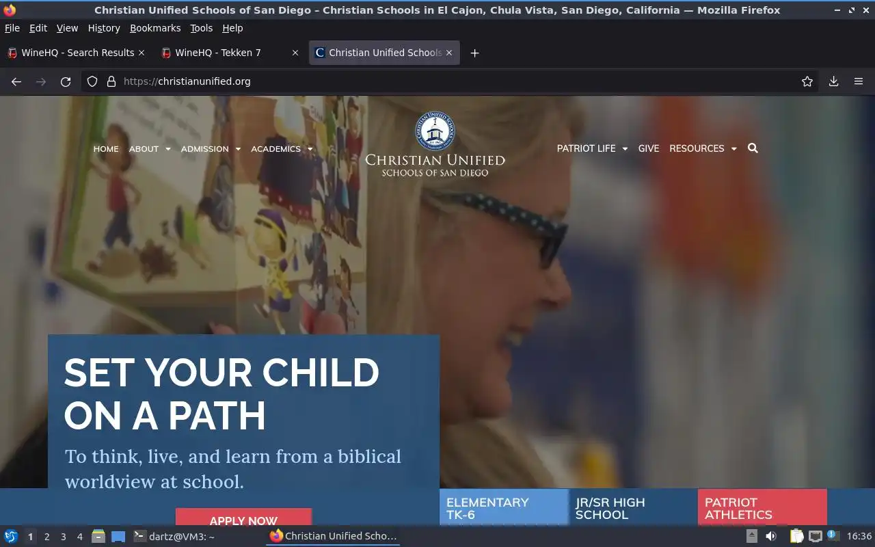Reload the current page
The height and width of the screenshot is (547, 875).
click(66, 81)
